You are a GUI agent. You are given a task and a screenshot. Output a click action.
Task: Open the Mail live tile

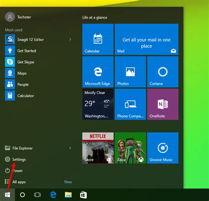(x=146, y=39)
